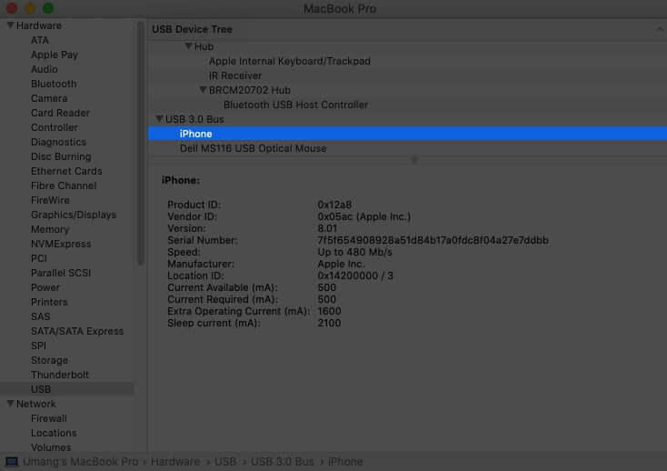Choose Bluetooth USB Host Controller entry
Screen dimensions: 667x471
(x=295, y=105)
